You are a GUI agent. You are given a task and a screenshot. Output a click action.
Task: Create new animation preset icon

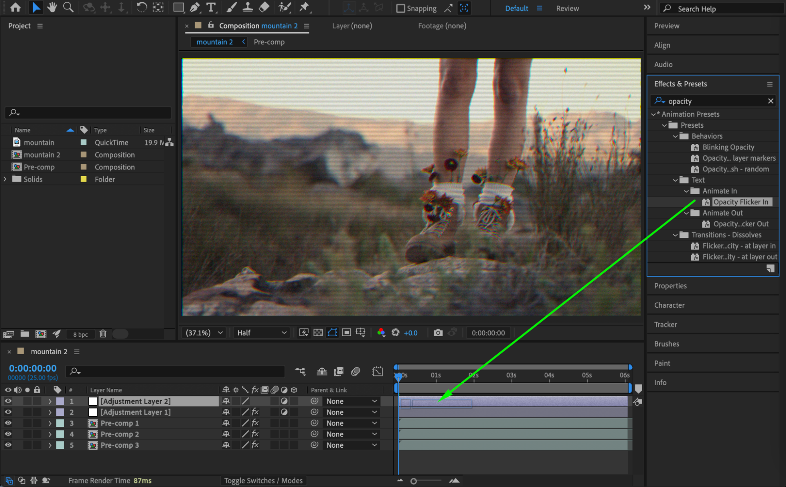[770, 268]
